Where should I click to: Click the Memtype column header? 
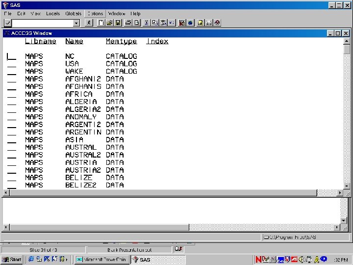tap(122, 41)
